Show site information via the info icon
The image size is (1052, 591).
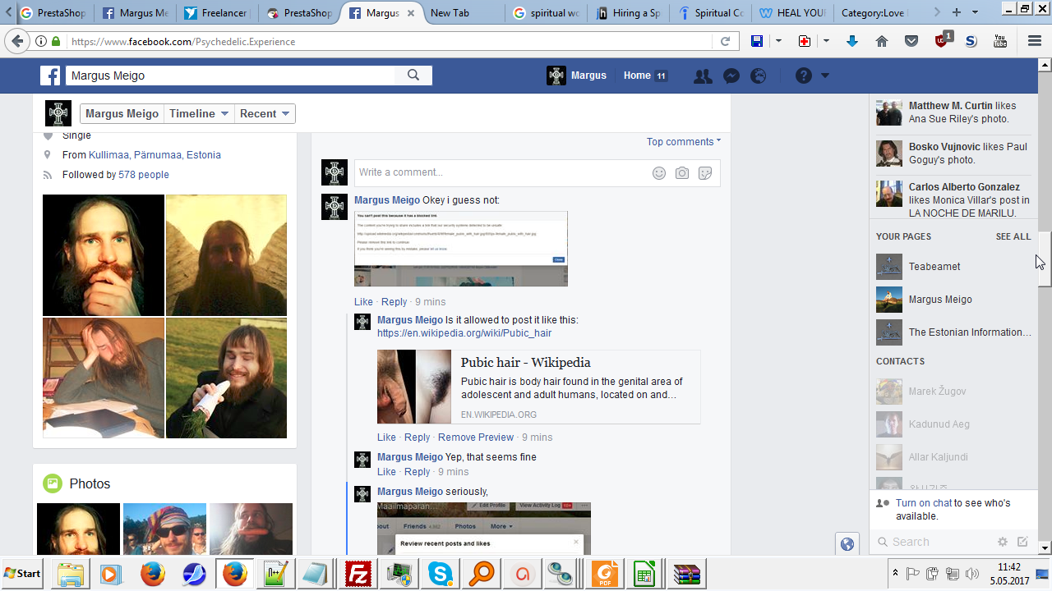coord(41,41)
